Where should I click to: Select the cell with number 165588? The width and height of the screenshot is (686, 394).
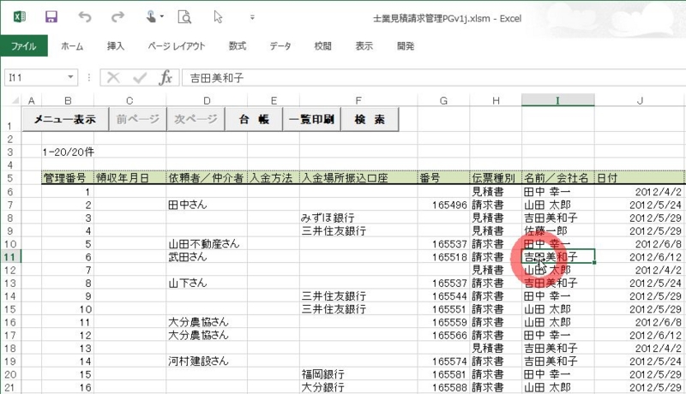tap(443, 387)
